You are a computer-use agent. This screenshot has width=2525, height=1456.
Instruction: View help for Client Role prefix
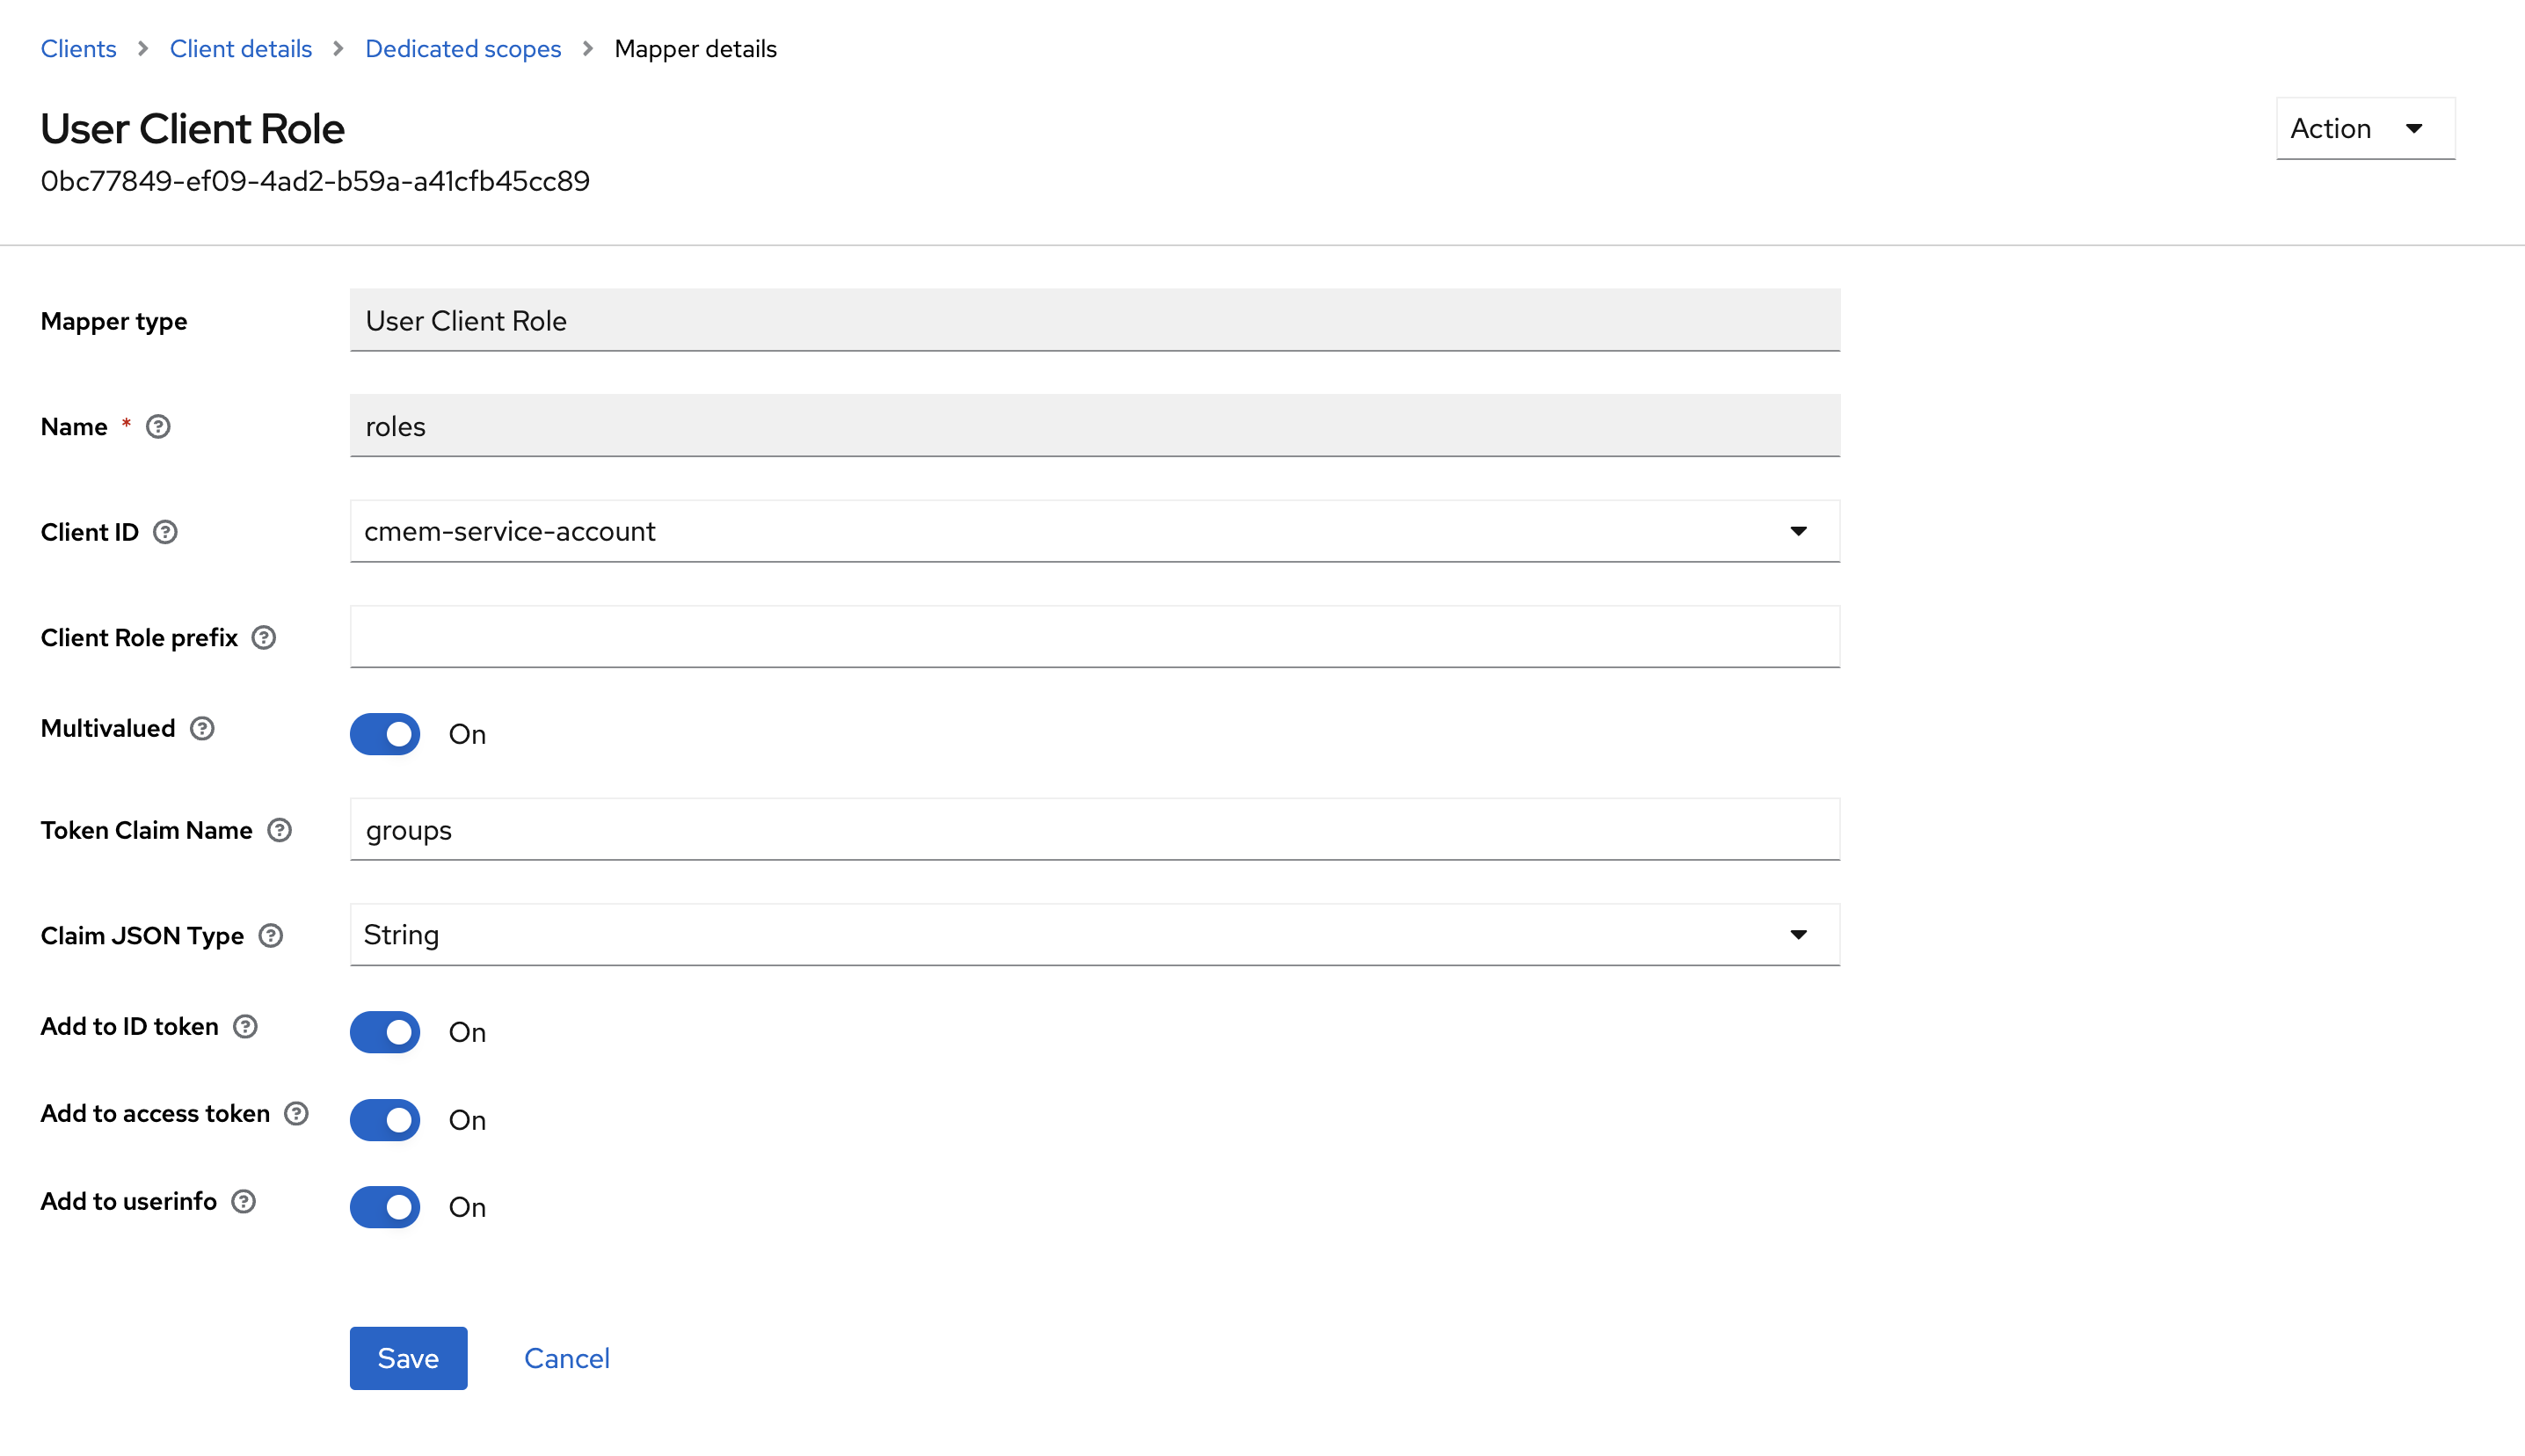(263, 637)
